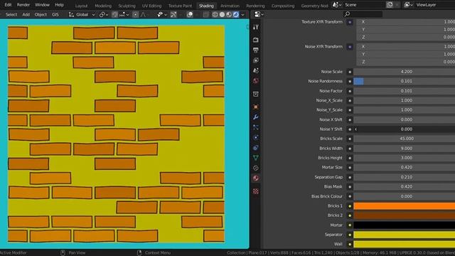Open the Properties editor type dropdown

coord(259,14)
